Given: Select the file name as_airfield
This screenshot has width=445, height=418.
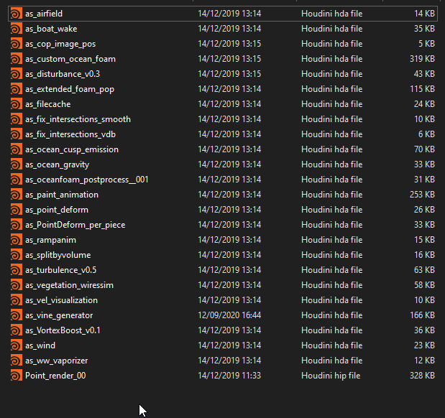Looking at the screenshot, I should (44, 14).
